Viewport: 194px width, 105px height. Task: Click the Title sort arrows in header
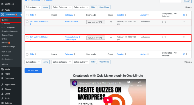point(35,15)
